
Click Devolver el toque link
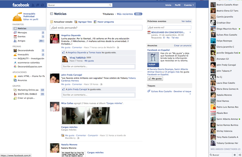pyautogui.click(x=182, y=91)
